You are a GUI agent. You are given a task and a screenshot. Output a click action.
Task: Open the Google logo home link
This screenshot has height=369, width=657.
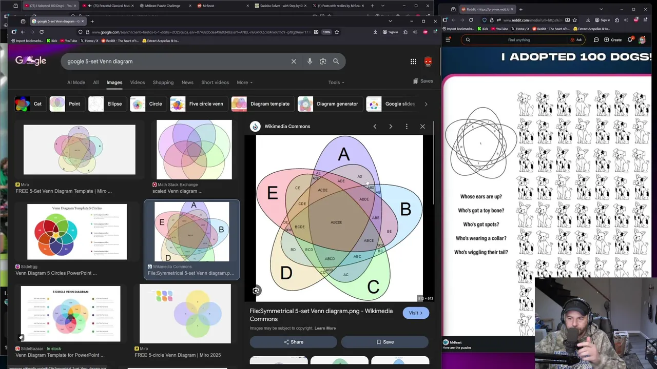[31, 61]
